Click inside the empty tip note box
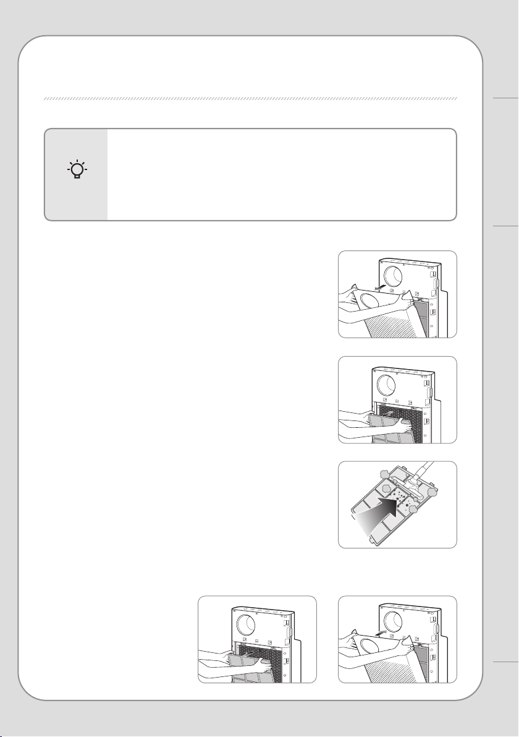Viewport: 519px width, 737px height. [x=281, y=174]
